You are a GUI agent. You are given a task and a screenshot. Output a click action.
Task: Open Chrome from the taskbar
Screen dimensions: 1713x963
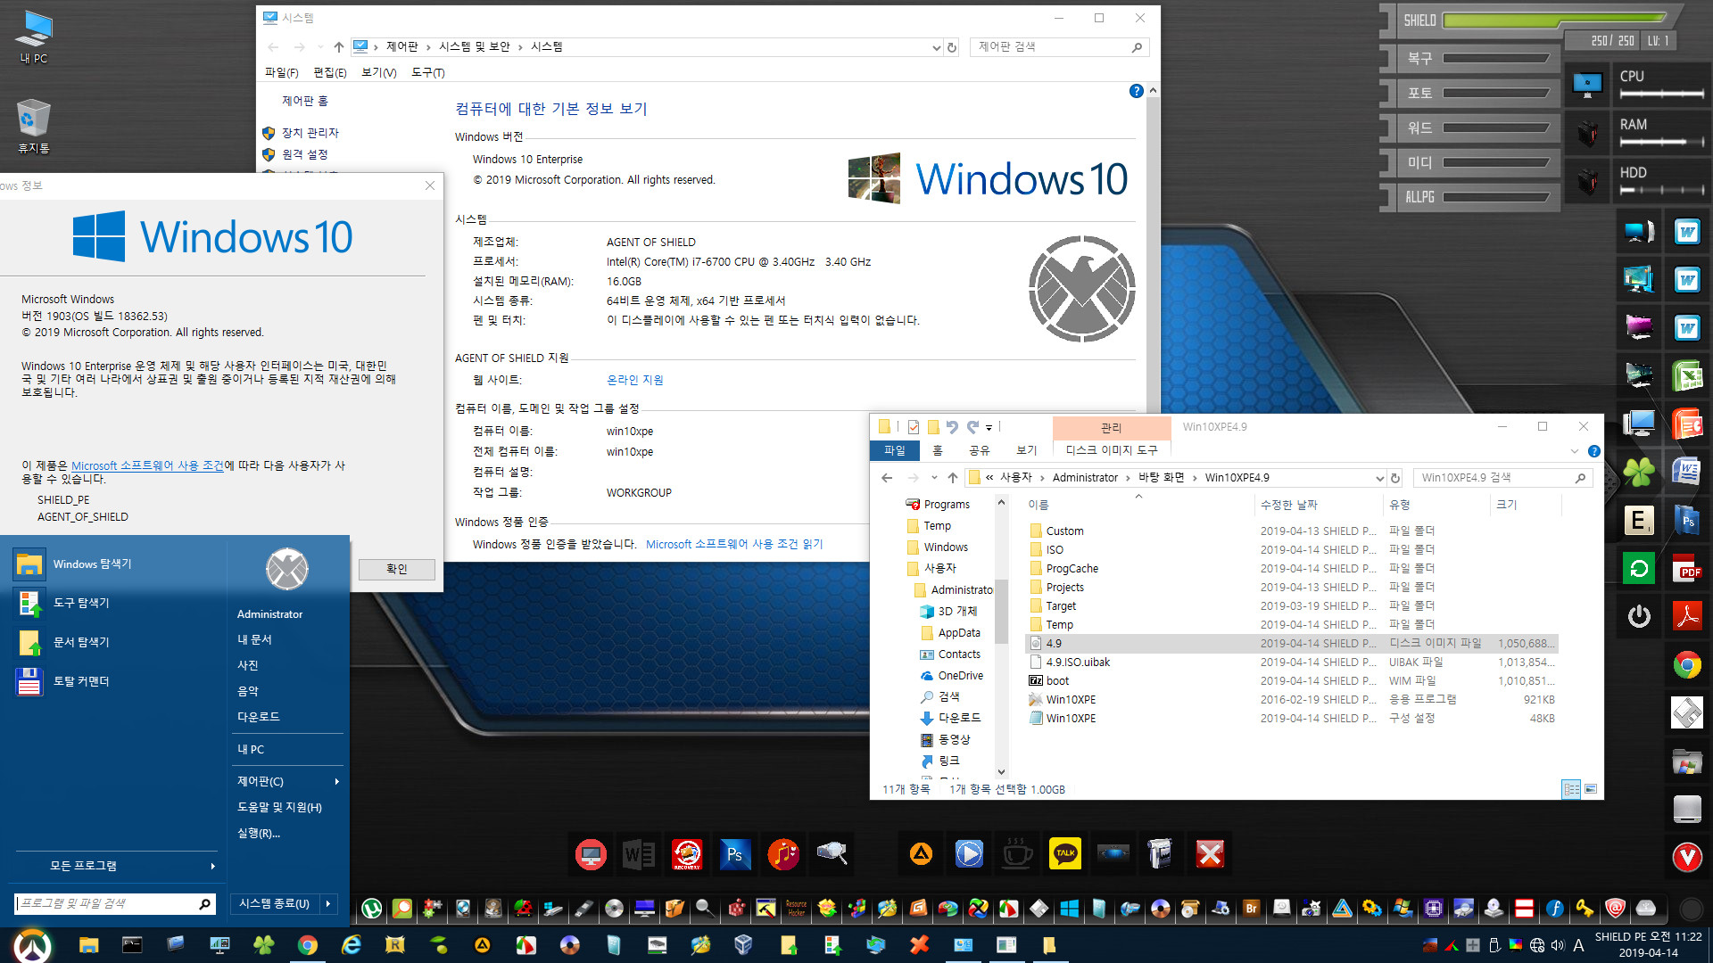[x=307, y=944]
